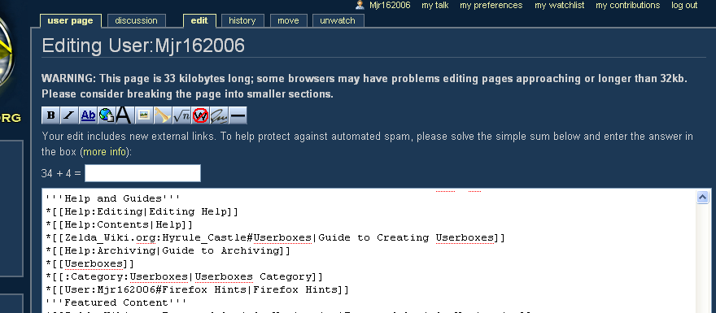
Task: Click the ignore wiki formatting icon
Action: click(x=200, y=115)
